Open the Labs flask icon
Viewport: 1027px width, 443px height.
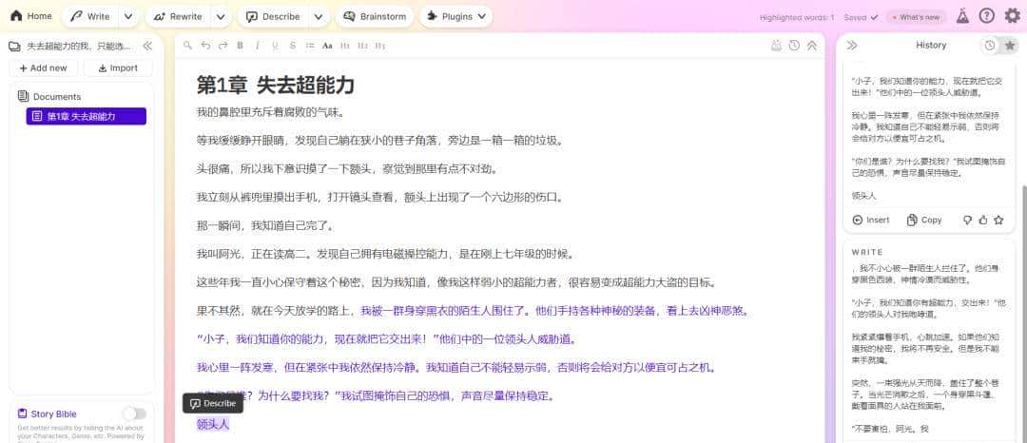962,16
